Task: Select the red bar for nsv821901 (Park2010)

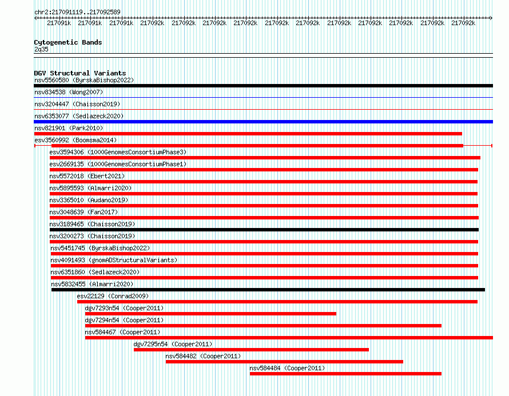Action: 248,134
